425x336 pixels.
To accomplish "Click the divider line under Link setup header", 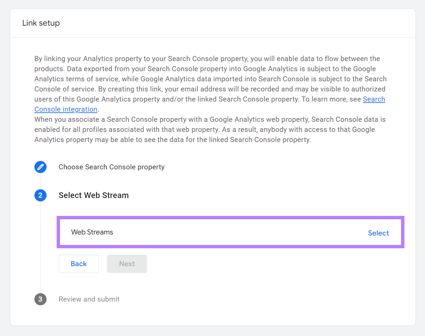I will coord(213,37).
